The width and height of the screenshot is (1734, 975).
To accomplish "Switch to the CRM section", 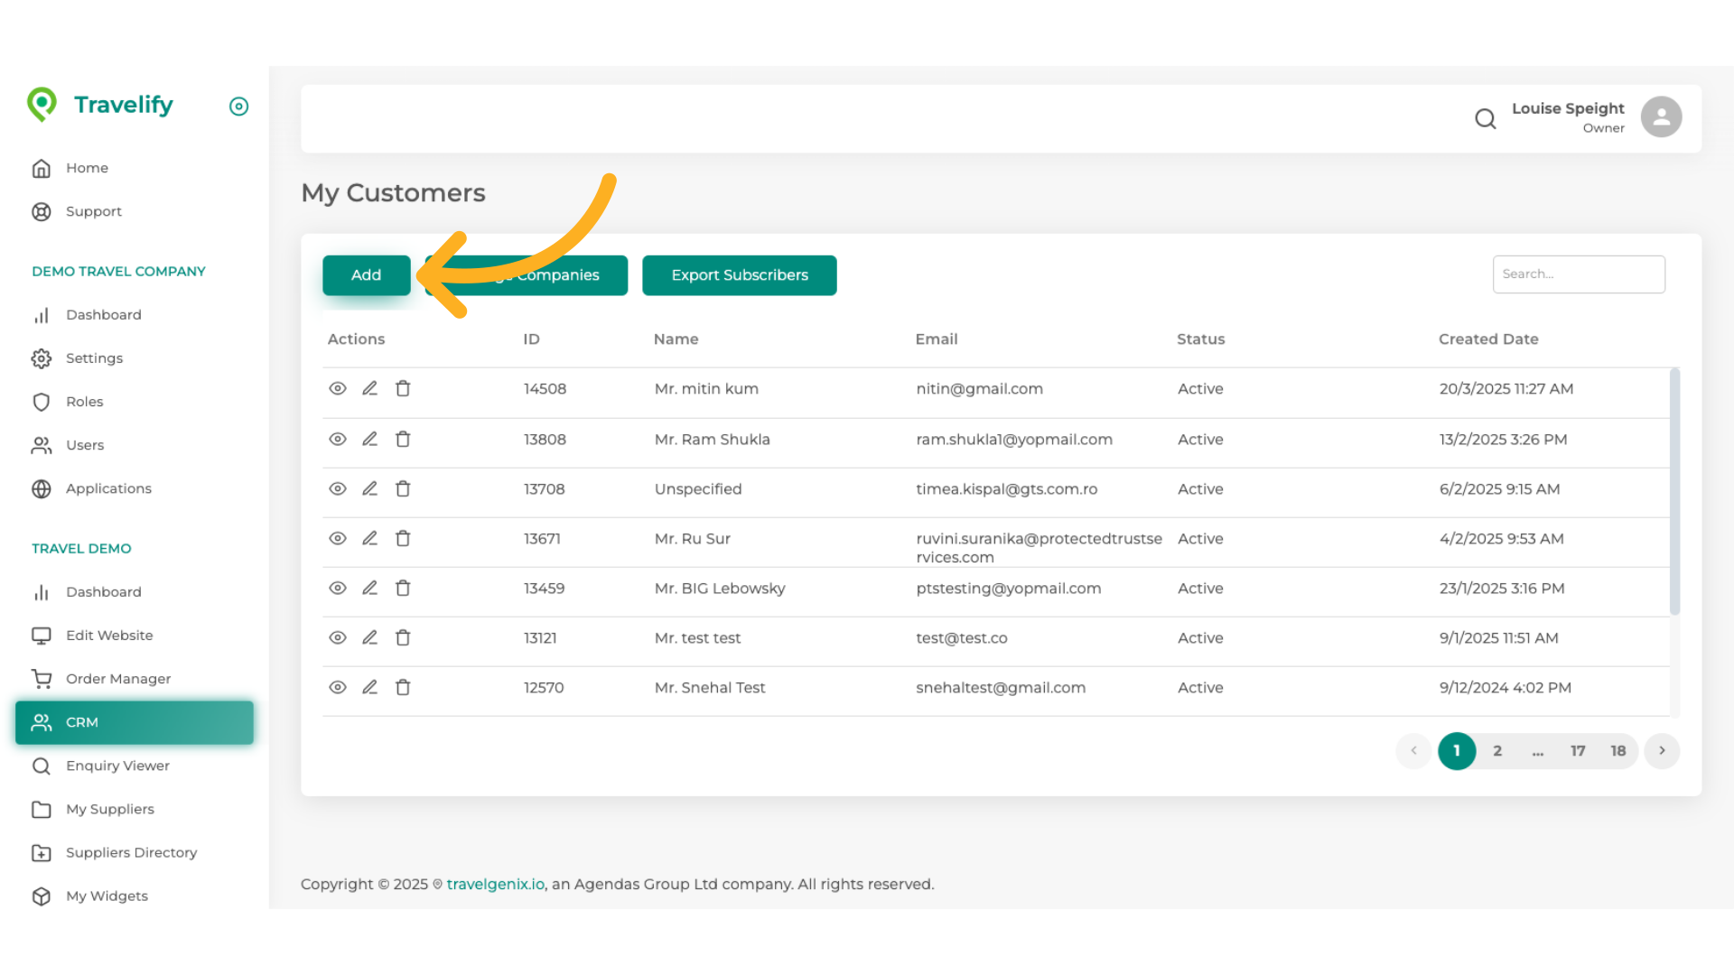I will click(x=82, y=722).
